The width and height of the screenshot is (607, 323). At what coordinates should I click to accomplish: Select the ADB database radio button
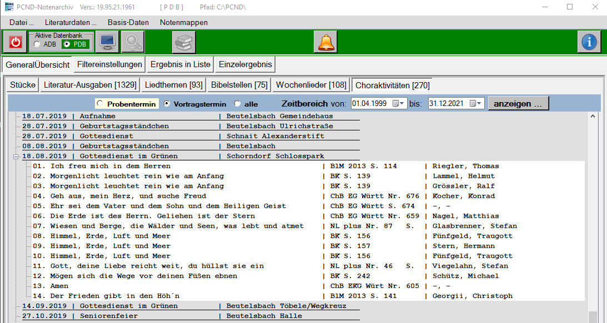37,44
